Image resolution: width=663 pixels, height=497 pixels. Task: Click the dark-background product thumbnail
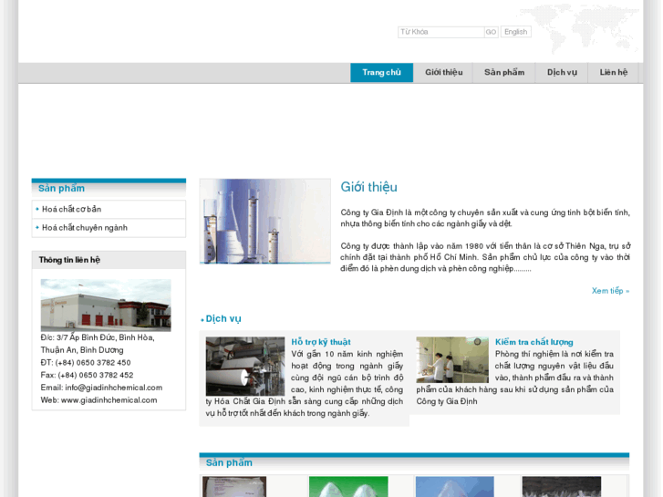click(x=562, y=486)
